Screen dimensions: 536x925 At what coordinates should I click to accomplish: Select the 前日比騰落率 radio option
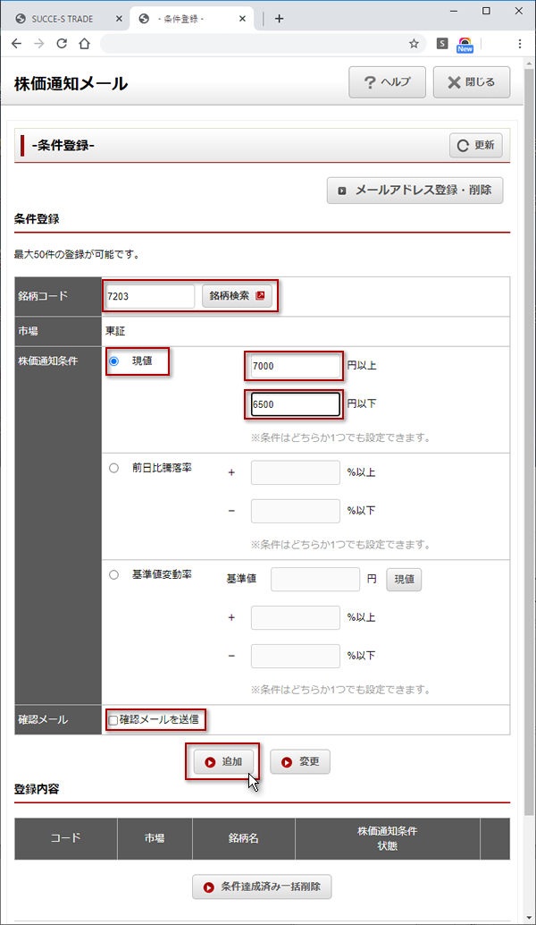tap(113, 468)
